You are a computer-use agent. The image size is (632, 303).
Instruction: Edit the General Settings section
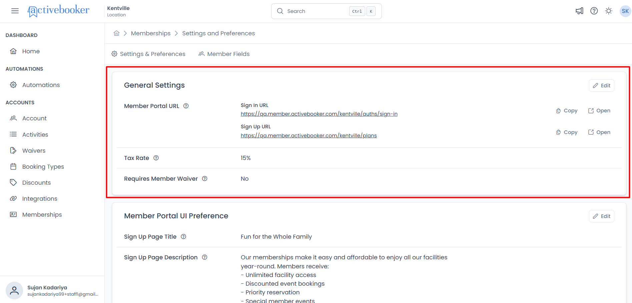601,86
